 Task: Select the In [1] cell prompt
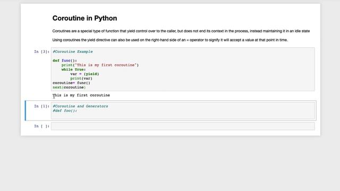41,106
